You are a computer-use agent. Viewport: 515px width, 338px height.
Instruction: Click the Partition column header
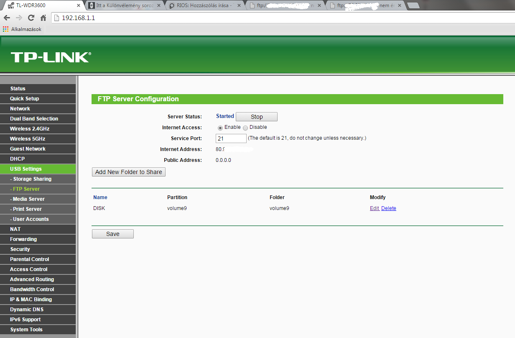177,197
